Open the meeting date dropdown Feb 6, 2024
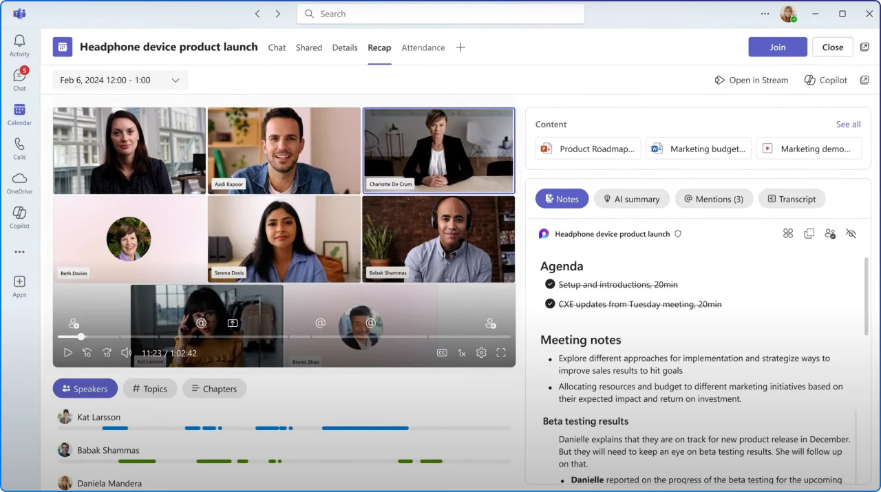This screenshot has width=881, height=492. pos(120,81)
